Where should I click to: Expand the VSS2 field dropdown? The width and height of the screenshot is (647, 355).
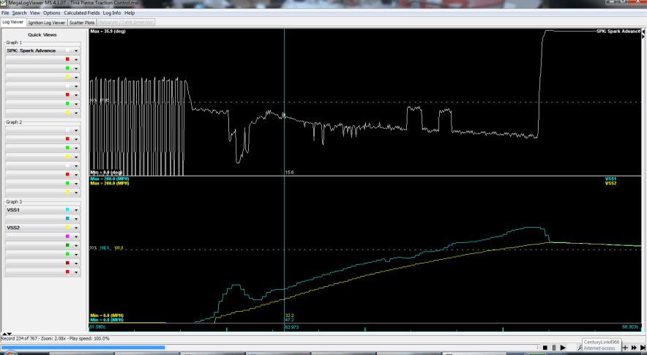coord(76,228)
